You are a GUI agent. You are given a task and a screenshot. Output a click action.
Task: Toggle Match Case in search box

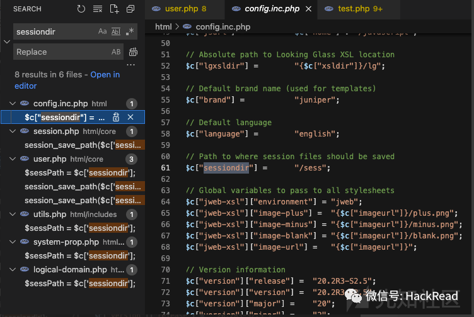[103, 31]
